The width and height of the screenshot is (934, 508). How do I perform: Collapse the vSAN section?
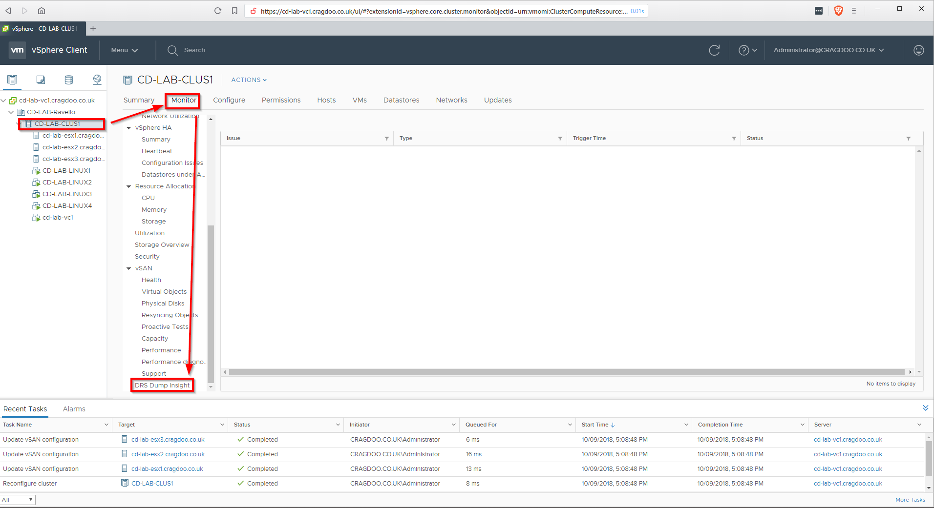point(129,268)
